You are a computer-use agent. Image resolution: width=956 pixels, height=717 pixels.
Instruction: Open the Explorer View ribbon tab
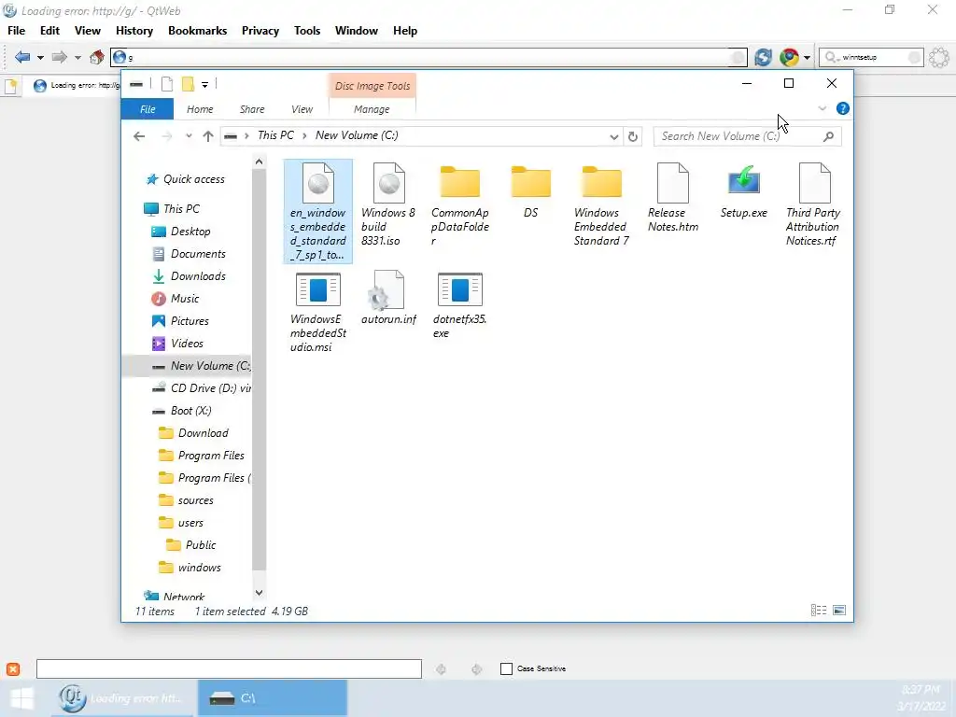tap(302, 109)
